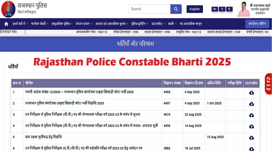This screenshot has width=272, height=153.
Task: Download file for row 2 advertisement 4457
Action: pyautogui.click(x=251, y=104)
